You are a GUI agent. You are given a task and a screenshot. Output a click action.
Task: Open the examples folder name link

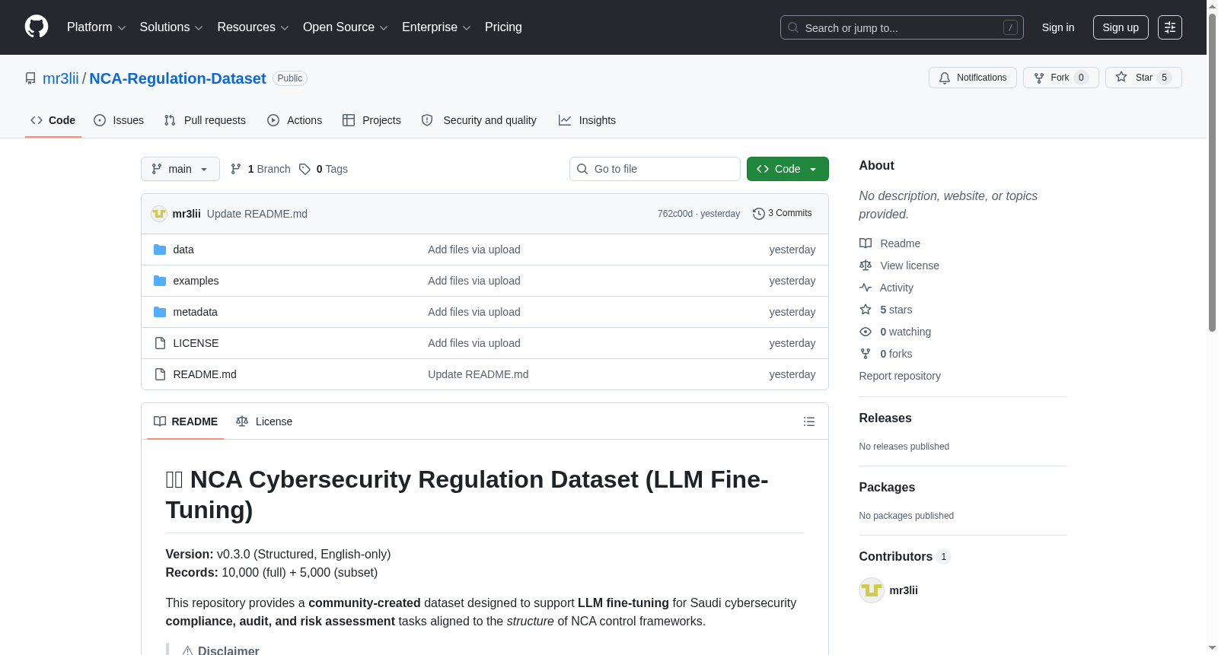[196, 281]
